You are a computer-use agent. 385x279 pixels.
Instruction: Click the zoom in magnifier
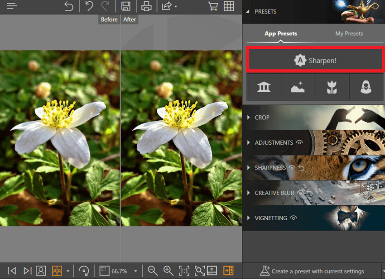(168, 270)
